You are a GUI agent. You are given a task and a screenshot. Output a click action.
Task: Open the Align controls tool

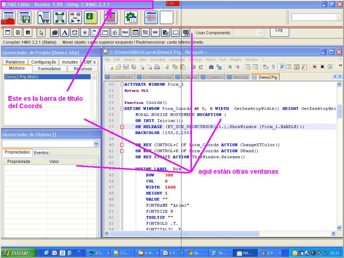pos(75,17)
